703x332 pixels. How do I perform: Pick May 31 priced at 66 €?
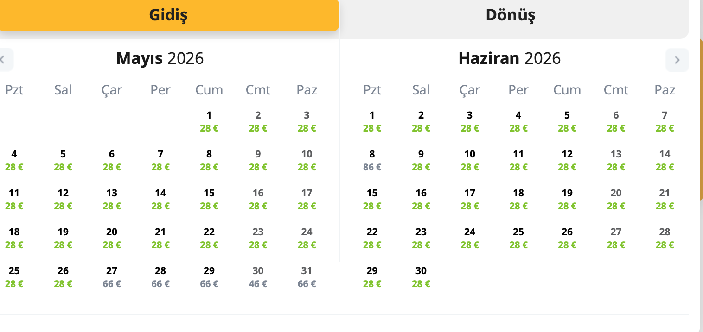(307, 277)
